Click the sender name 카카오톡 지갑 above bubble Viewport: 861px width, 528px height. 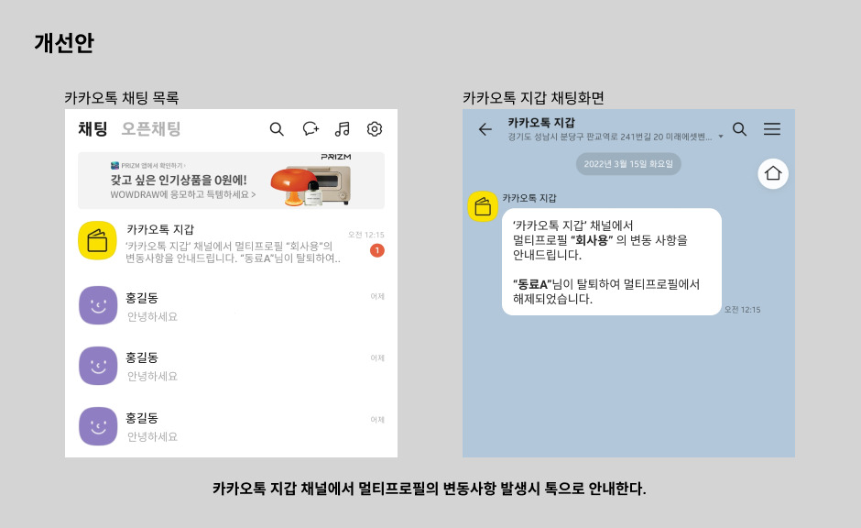pyautogui.click(x=529, y=198)
